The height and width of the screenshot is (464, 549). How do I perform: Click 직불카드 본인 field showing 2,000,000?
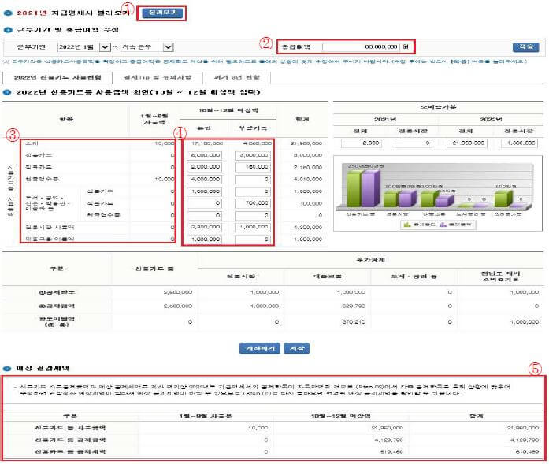[x=204, y=167]
